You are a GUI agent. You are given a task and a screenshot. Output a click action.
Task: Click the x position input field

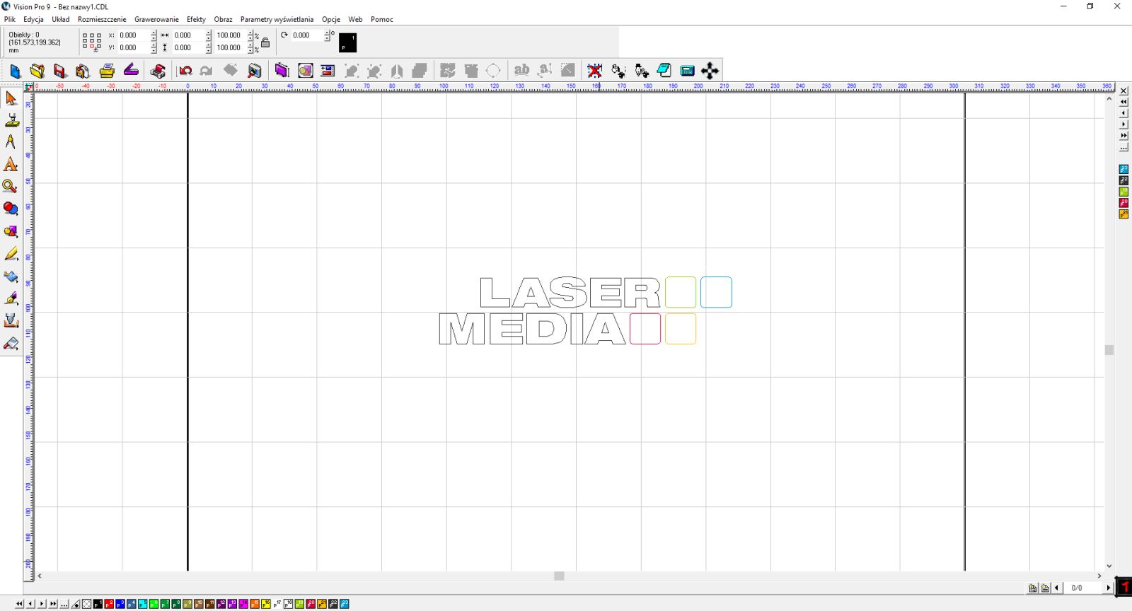[133, 35]
